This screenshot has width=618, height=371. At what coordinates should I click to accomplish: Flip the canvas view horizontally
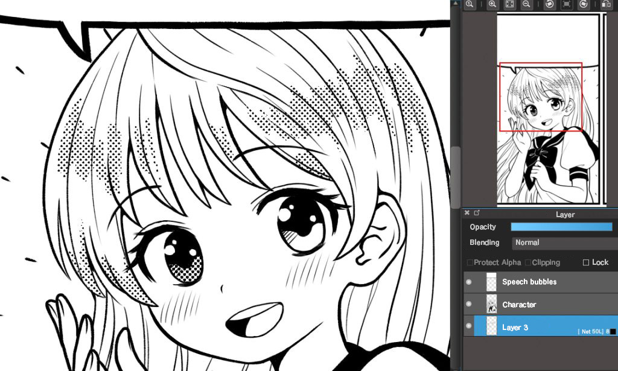[x=606, y=4]
